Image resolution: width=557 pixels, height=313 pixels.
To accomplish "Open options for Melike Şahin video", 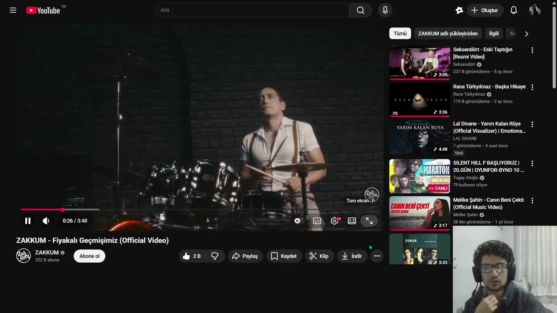I will tap(532, 201).
